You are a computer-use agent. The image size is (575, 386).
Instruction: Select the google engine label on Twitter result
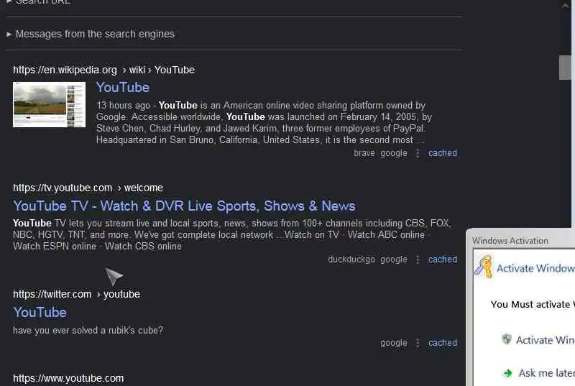[393, 343]
